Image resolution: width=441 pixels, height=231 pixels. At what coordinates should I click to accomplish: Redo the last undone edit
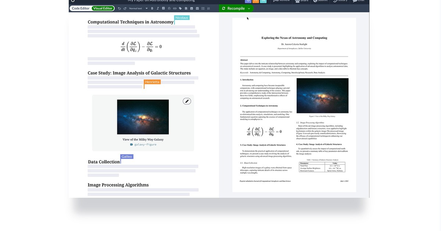[125, 8]
